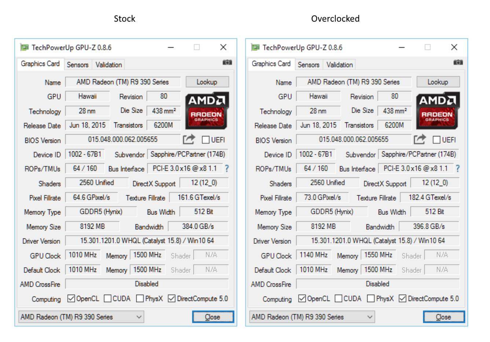Uncheck OpenCL checkbox in Overclocked window
This screenshot has height=342, width=490.
302,299
